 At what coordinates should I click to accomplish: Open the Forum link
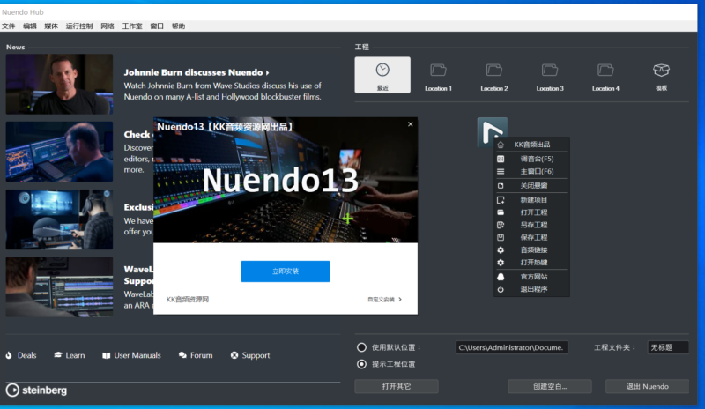[196, 355]
